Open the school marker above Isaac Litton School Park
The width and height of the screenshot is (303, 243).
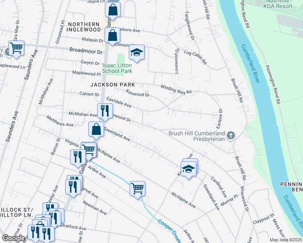pos(137,53)
